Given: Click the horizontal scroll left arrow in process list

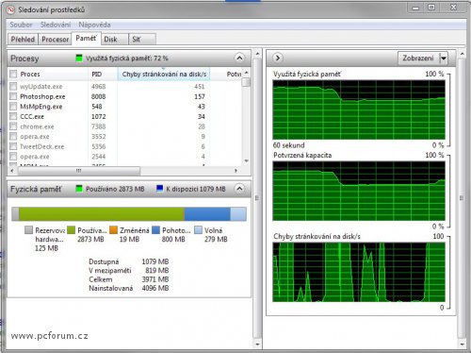Looking at the screenshot, I should 12,171.
